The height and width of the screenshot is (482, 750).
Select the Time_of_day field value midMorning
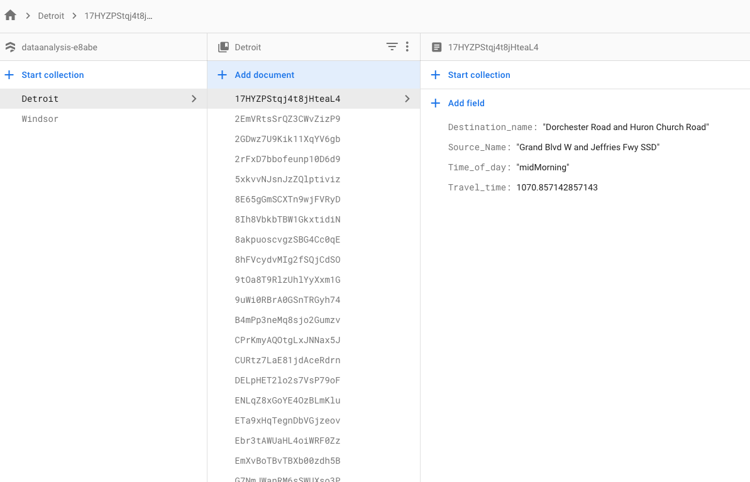[x=543, y=167]
